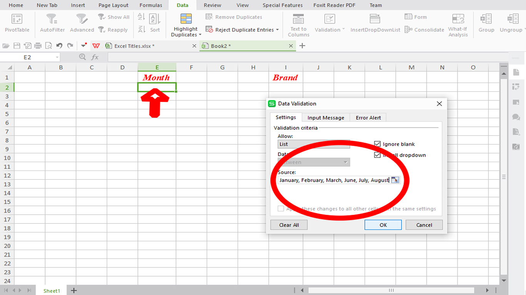Screen dimensions: 526x295
Task: Confirm validation with OK button
Action: [383, 225]
